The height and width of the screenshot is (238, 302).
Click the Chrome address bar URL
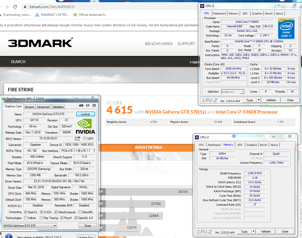[52, 7]
